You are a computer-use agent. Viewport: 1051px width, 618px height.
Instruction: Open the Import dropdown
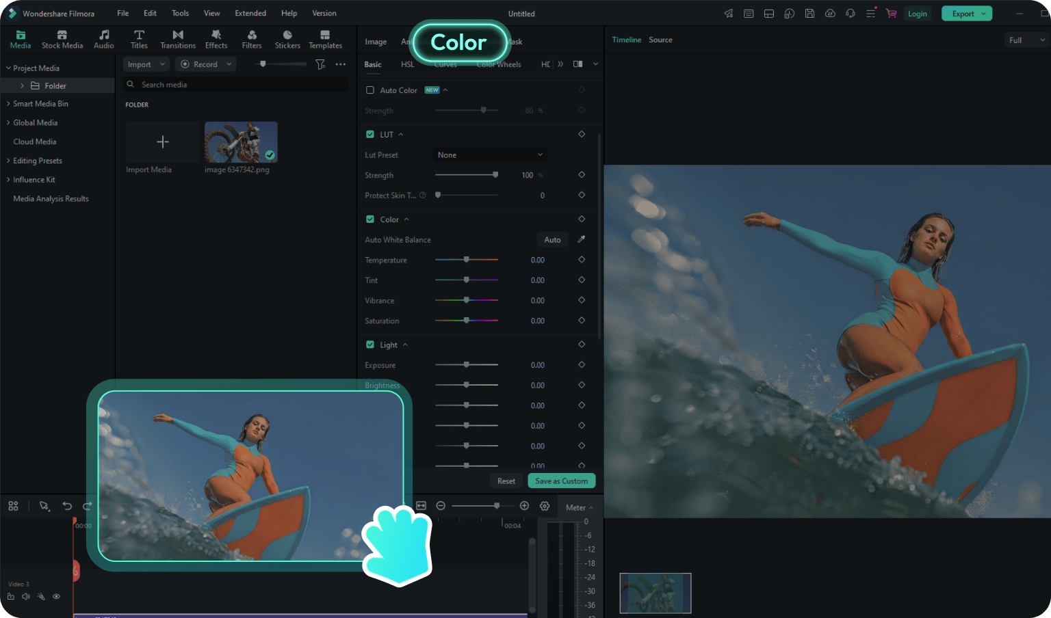pyautogui.click(x=146, y=64)
